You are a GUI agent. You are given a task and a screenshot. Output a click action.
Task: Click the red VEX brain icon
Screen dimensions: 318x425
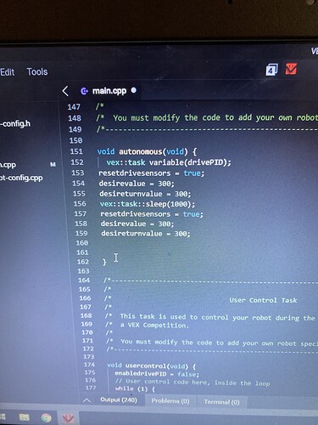point(291,69)
